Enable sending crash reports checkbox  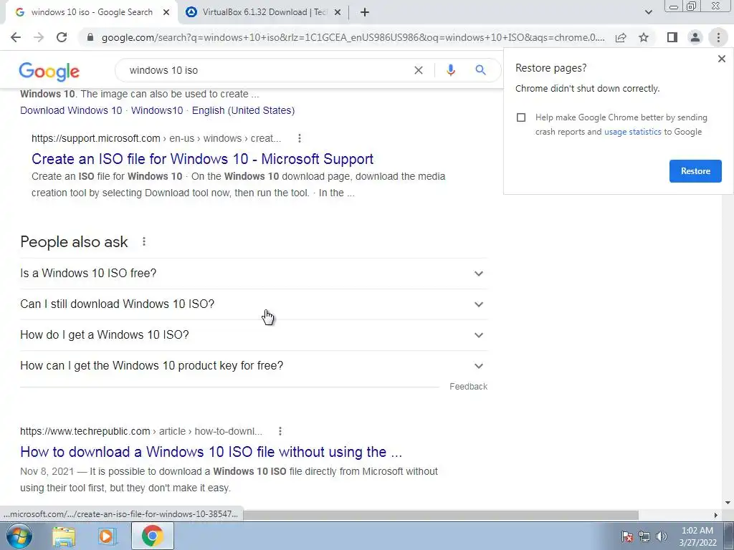521,117
